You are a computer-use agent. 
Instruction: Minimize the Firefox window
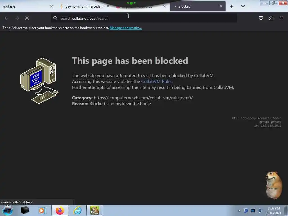point(264,3)
